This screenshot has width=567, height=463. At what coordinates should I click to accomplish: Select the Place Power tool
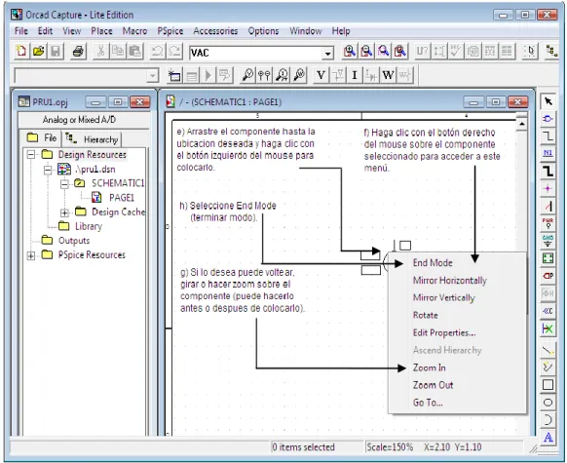coord(548,223)
